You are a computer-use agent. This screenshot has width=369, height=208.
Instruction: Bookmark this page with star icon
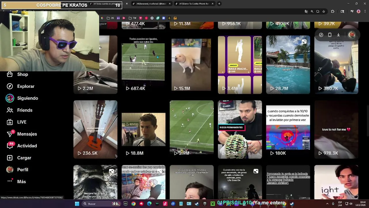click(324, 12)
